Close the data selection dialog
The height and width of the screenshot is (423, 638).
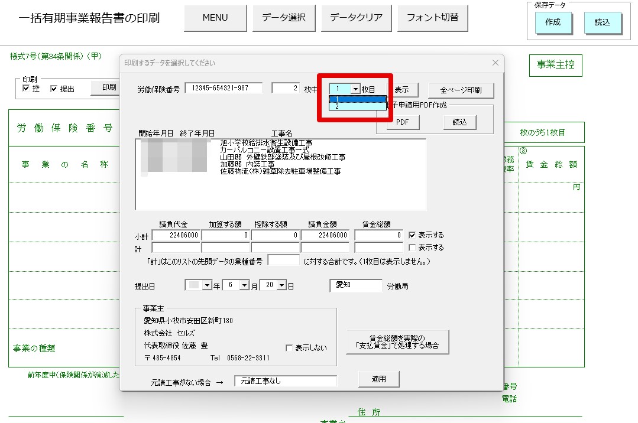pos(495,63)
